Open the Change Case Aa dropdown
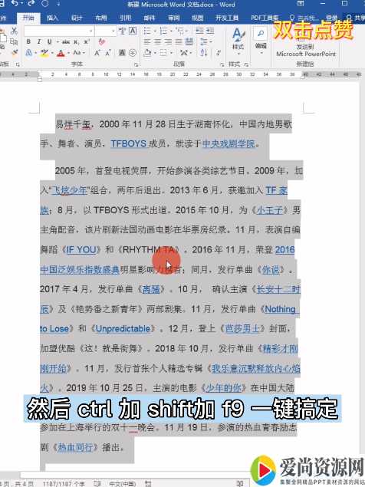Viewport: 365px width, 487px height. click(x=79, y=53)
